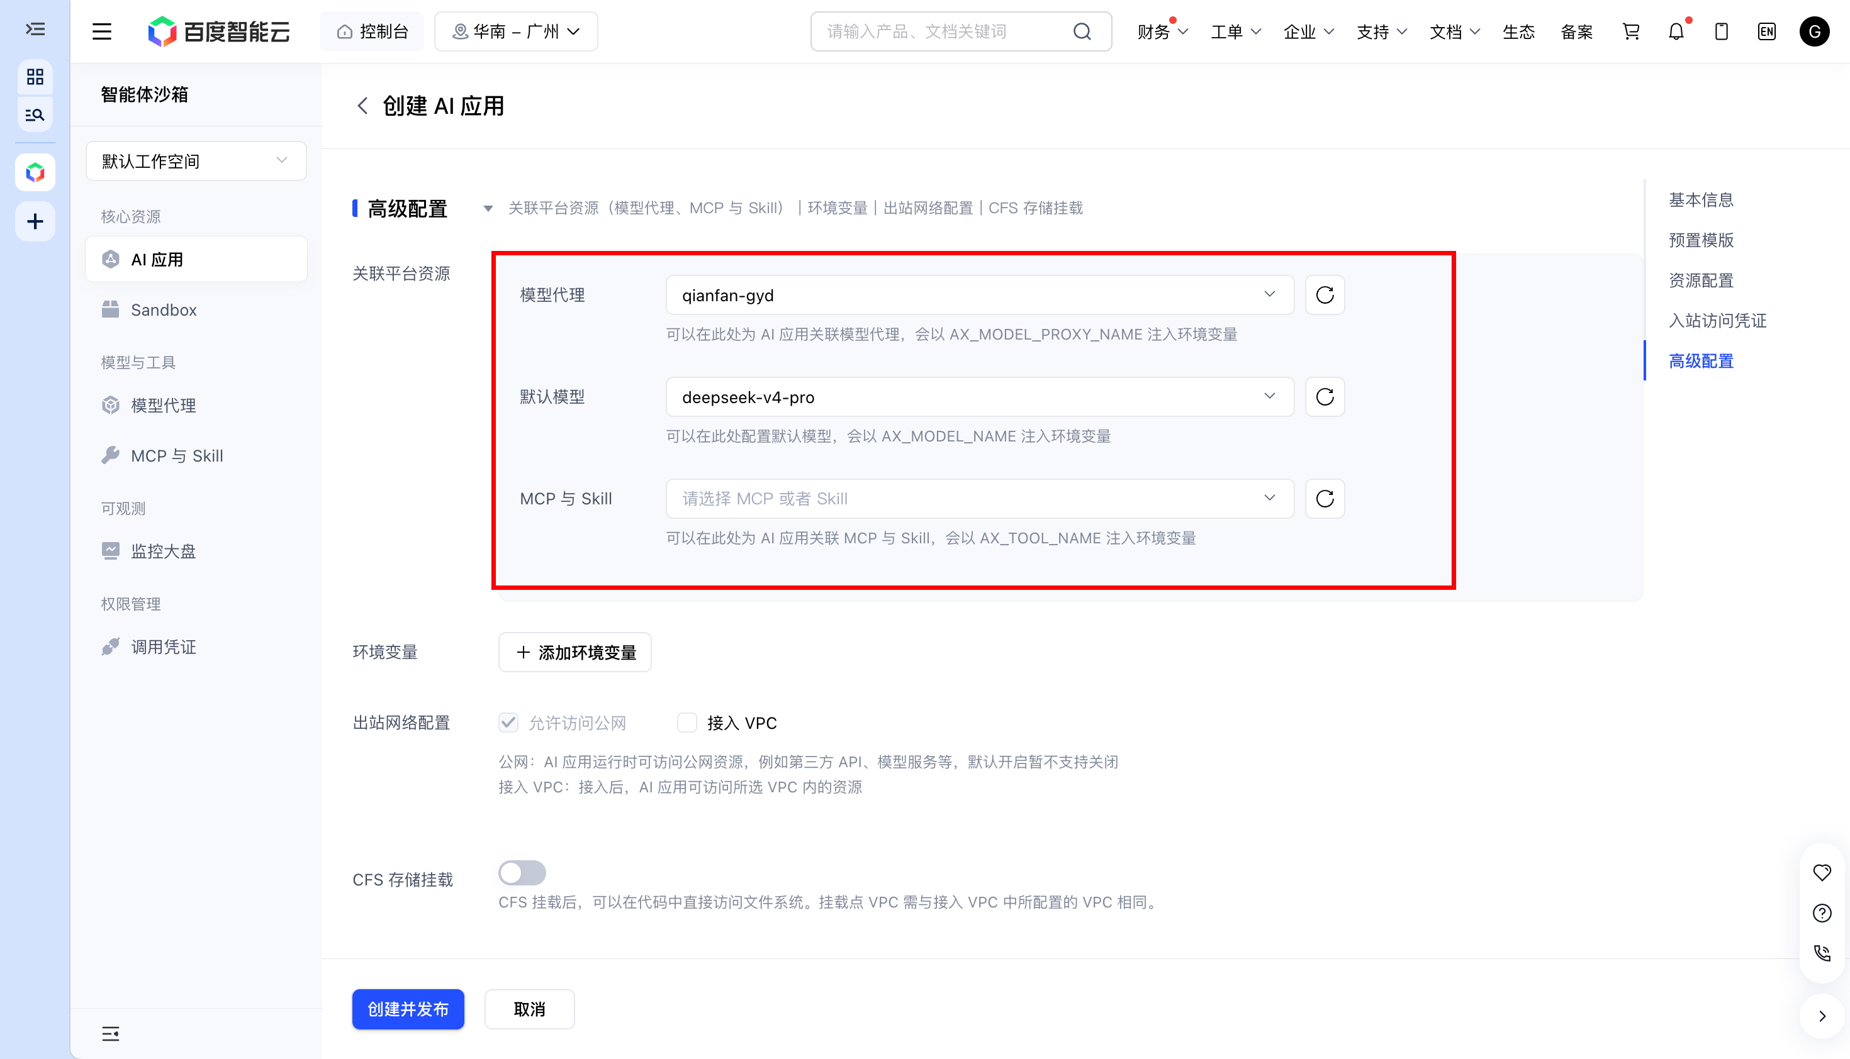Image resolution: width=1850 pixels, height=1059 pixels.
Task: Open MCP 与 Skill in the sidebar
Action: (196, 455)
